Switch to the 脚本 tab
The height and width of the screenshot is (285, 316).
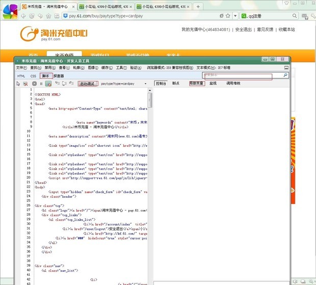click(x=45, y=76)
